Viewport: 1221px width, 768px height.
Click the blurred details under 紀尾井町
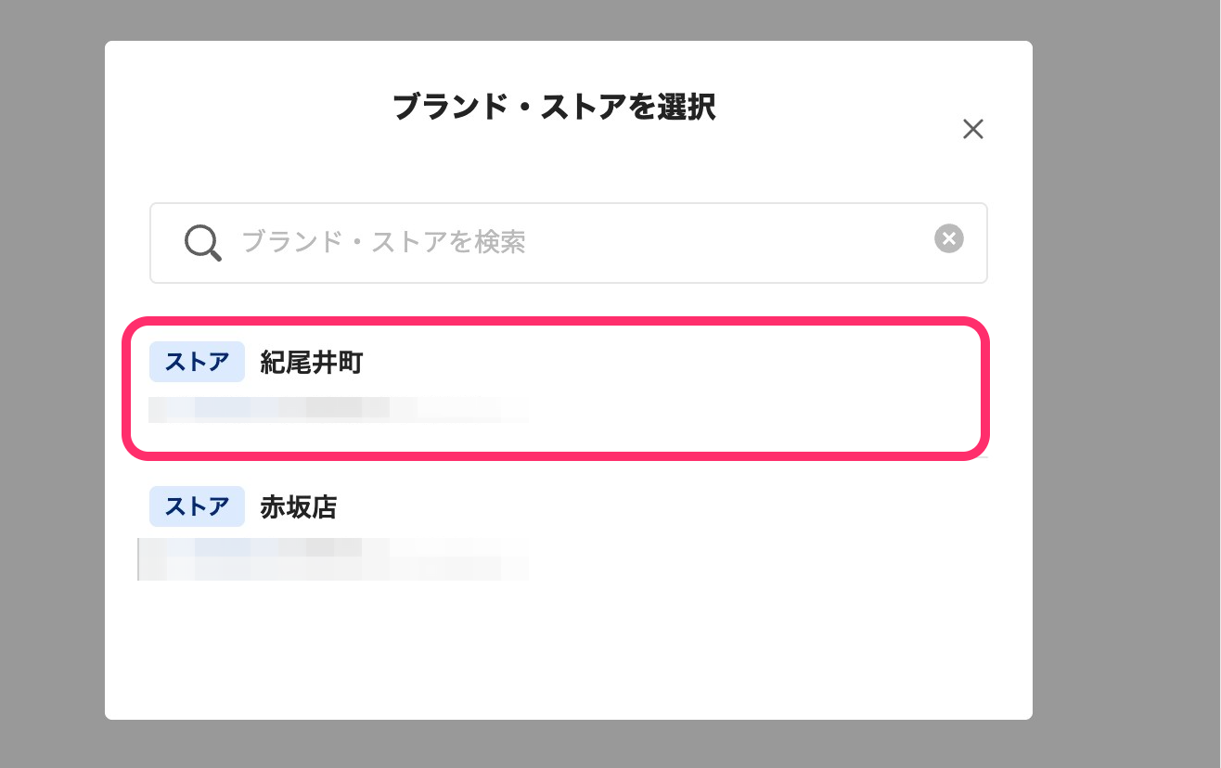[339, 409]
